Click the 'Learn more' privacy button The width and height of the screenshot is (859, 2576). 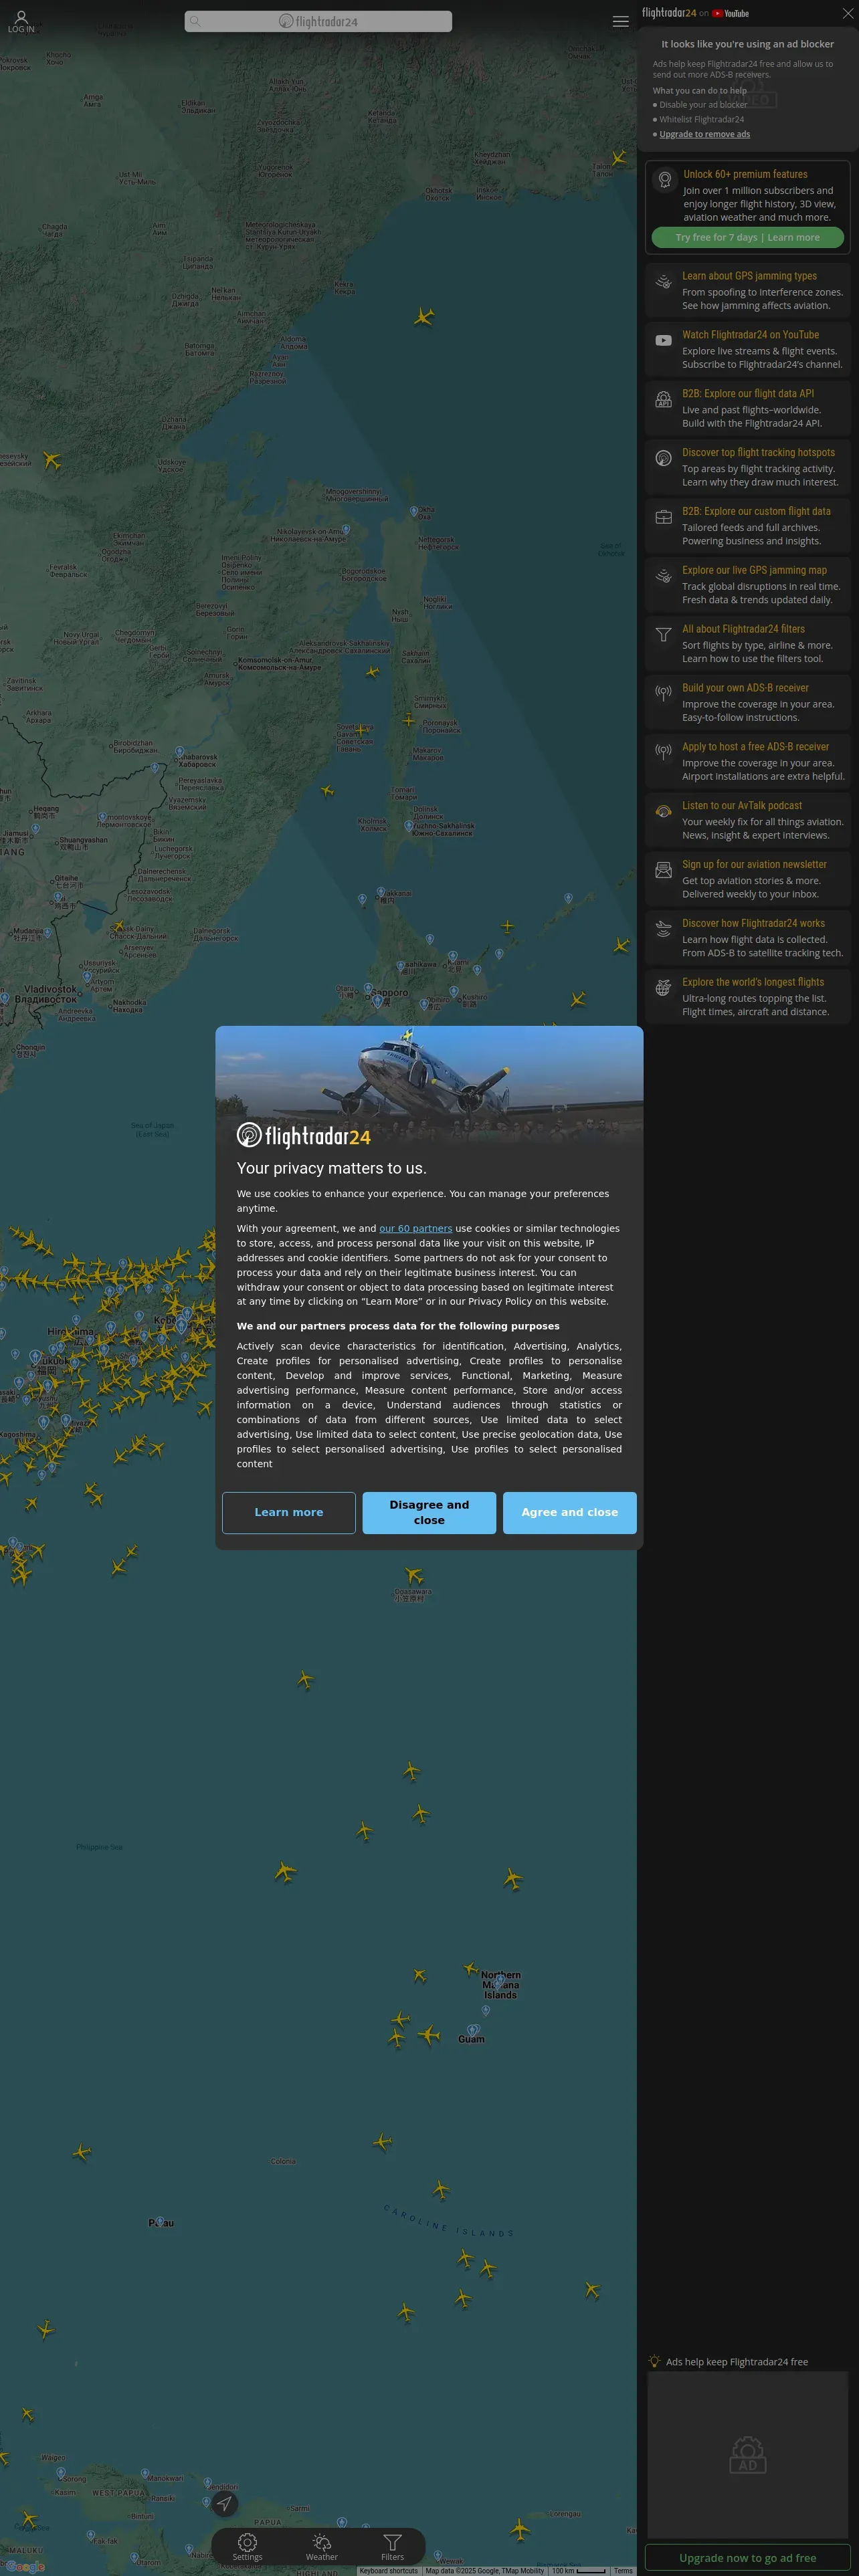[289, 1513]
